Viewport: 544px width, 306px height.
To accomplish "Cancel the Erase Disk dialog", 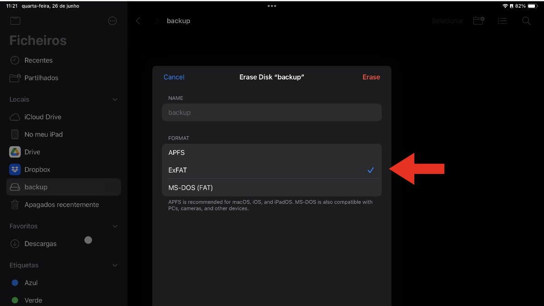I will click(174, 77).
